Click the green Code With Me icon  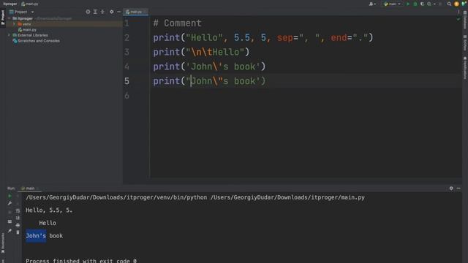pos(464,4)
